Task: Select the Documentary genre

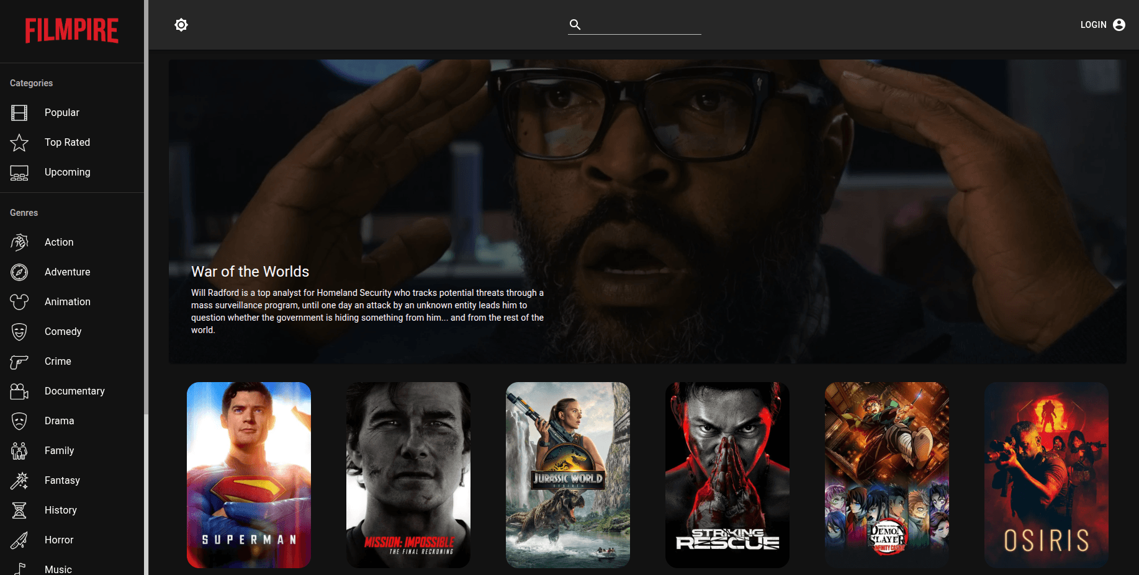Action: pyautogui.click(x=72, y=391)
